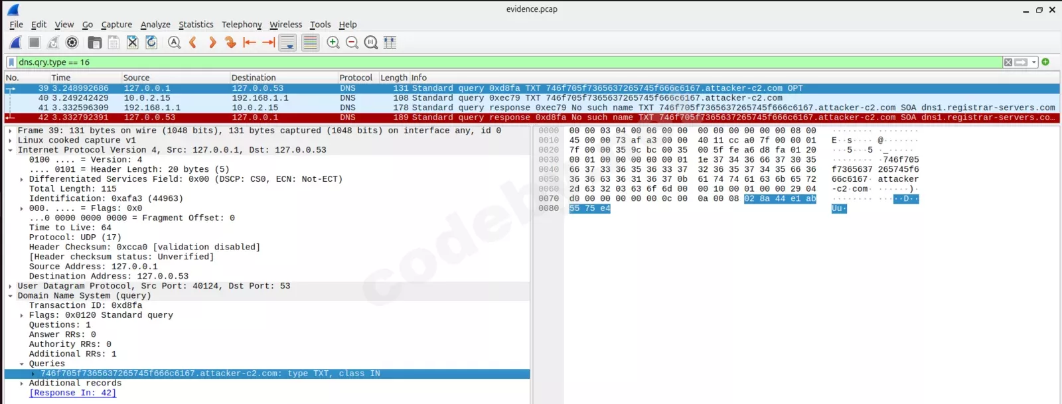Collapse Internet Protocol Version 4 node

coord(11,150)
